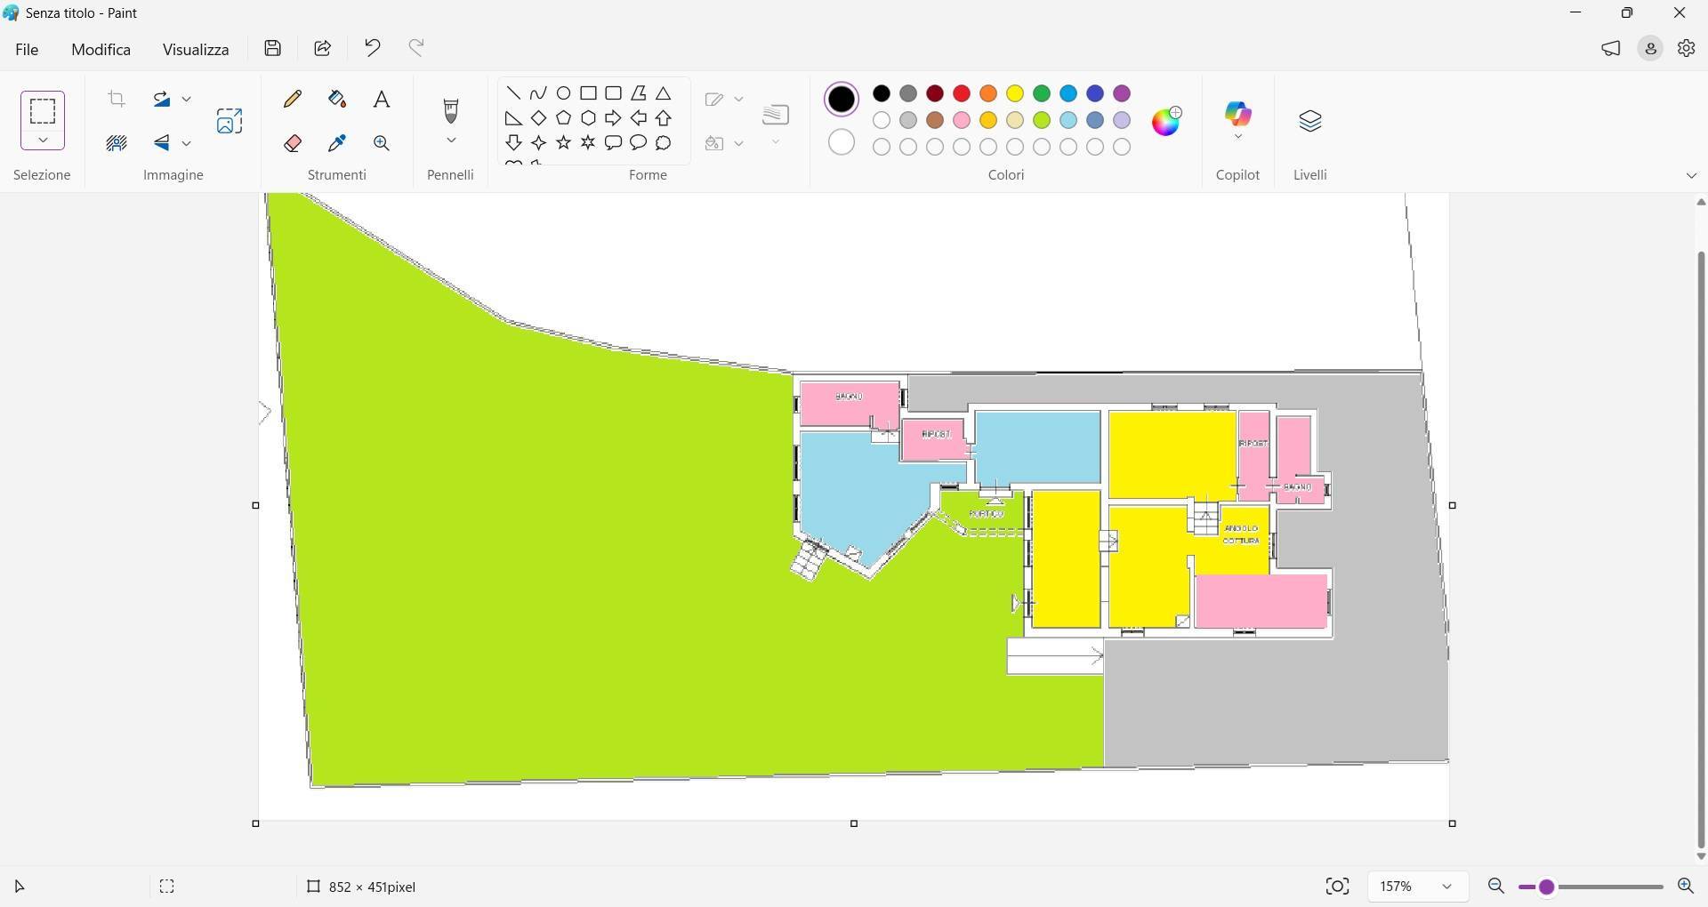Select the Oval shape
Image resolution: width=1708 pixels, height=907 pixels.
pos(564,93)
